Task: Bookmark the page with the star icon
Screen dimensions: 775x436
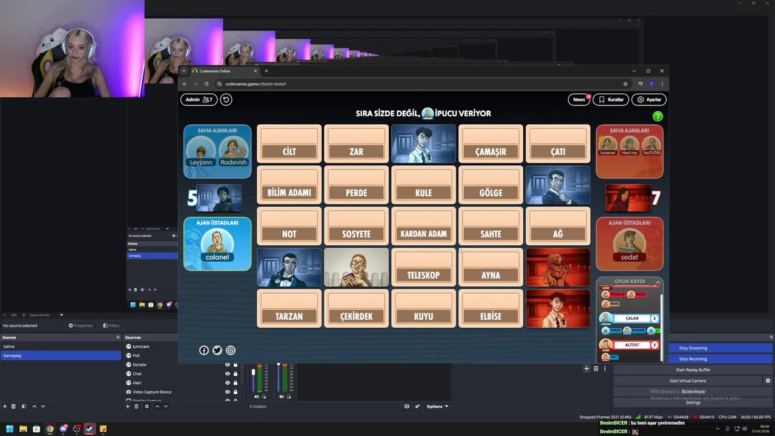Action: point(625,84)
